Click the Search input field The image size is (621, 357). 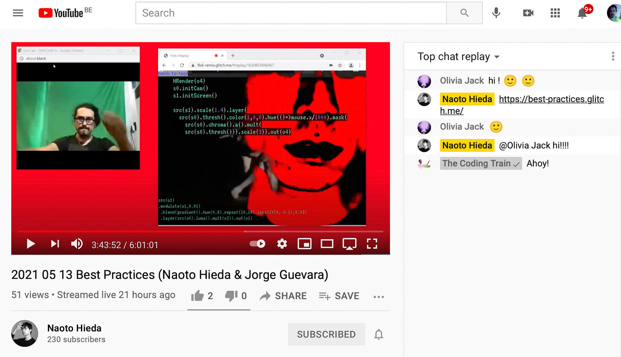pos(291,13)
